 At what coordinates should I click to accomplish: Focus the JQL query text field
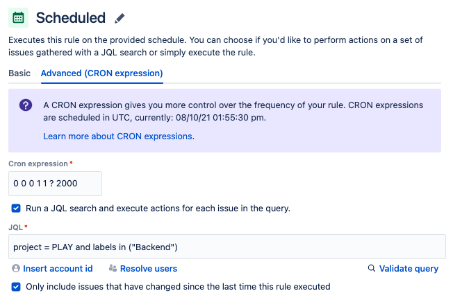pos(226,247)
